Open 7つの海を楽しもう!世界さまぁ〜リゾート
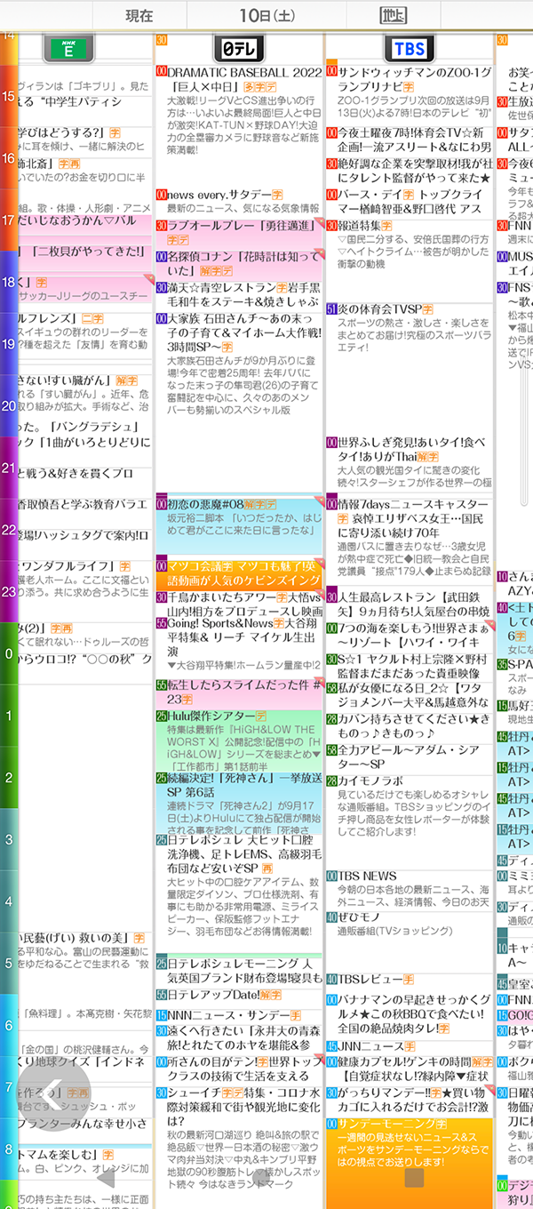 [x=409, y=636]
